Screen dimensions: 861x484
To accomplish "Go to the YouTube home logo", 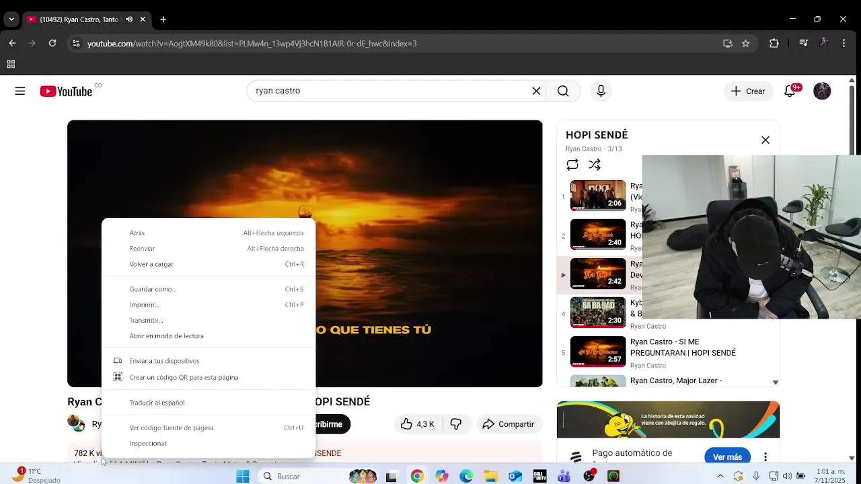I will pyautogui.click(x=66, y=91).
